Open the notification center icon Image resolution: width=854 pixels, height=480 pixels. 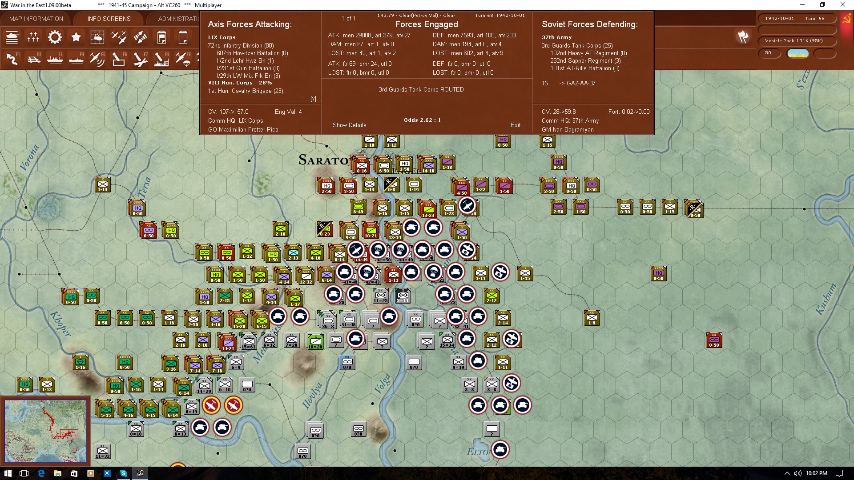click(839, 473)
